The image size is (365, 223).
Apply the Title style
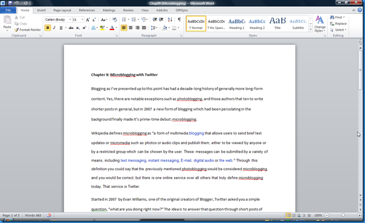(278, 24)
